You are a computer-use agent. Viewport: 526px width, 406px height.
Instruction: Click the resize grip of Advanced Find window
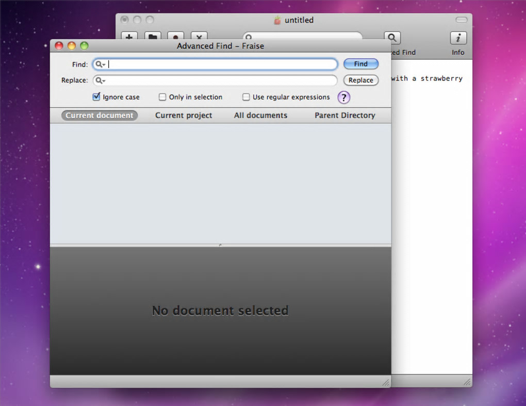click(x=386, y=382)
